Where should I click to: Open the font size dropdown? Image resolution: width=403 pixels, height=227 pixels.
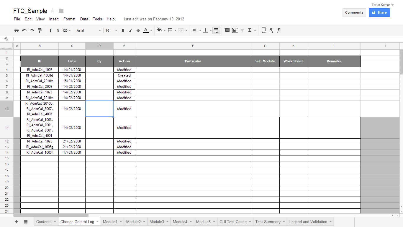click(x=111, y=30)
